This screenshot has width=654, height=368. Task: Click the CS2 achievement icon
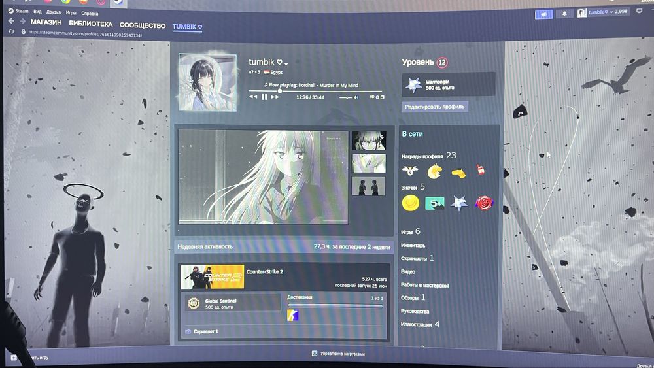click(293, 316)
